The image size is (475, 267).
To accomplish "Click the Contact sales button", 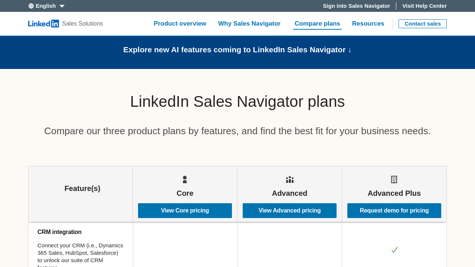I will point(423,23).
